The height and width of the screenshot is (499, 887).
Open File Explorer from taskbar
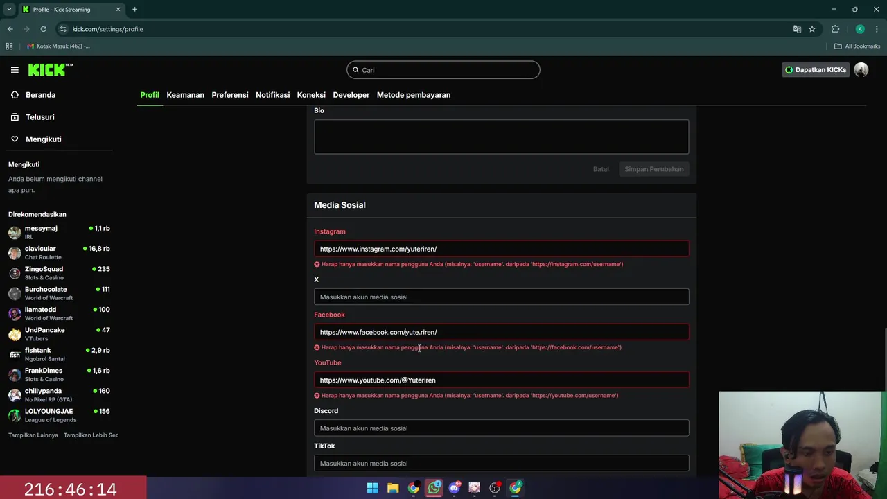(393, 488)
